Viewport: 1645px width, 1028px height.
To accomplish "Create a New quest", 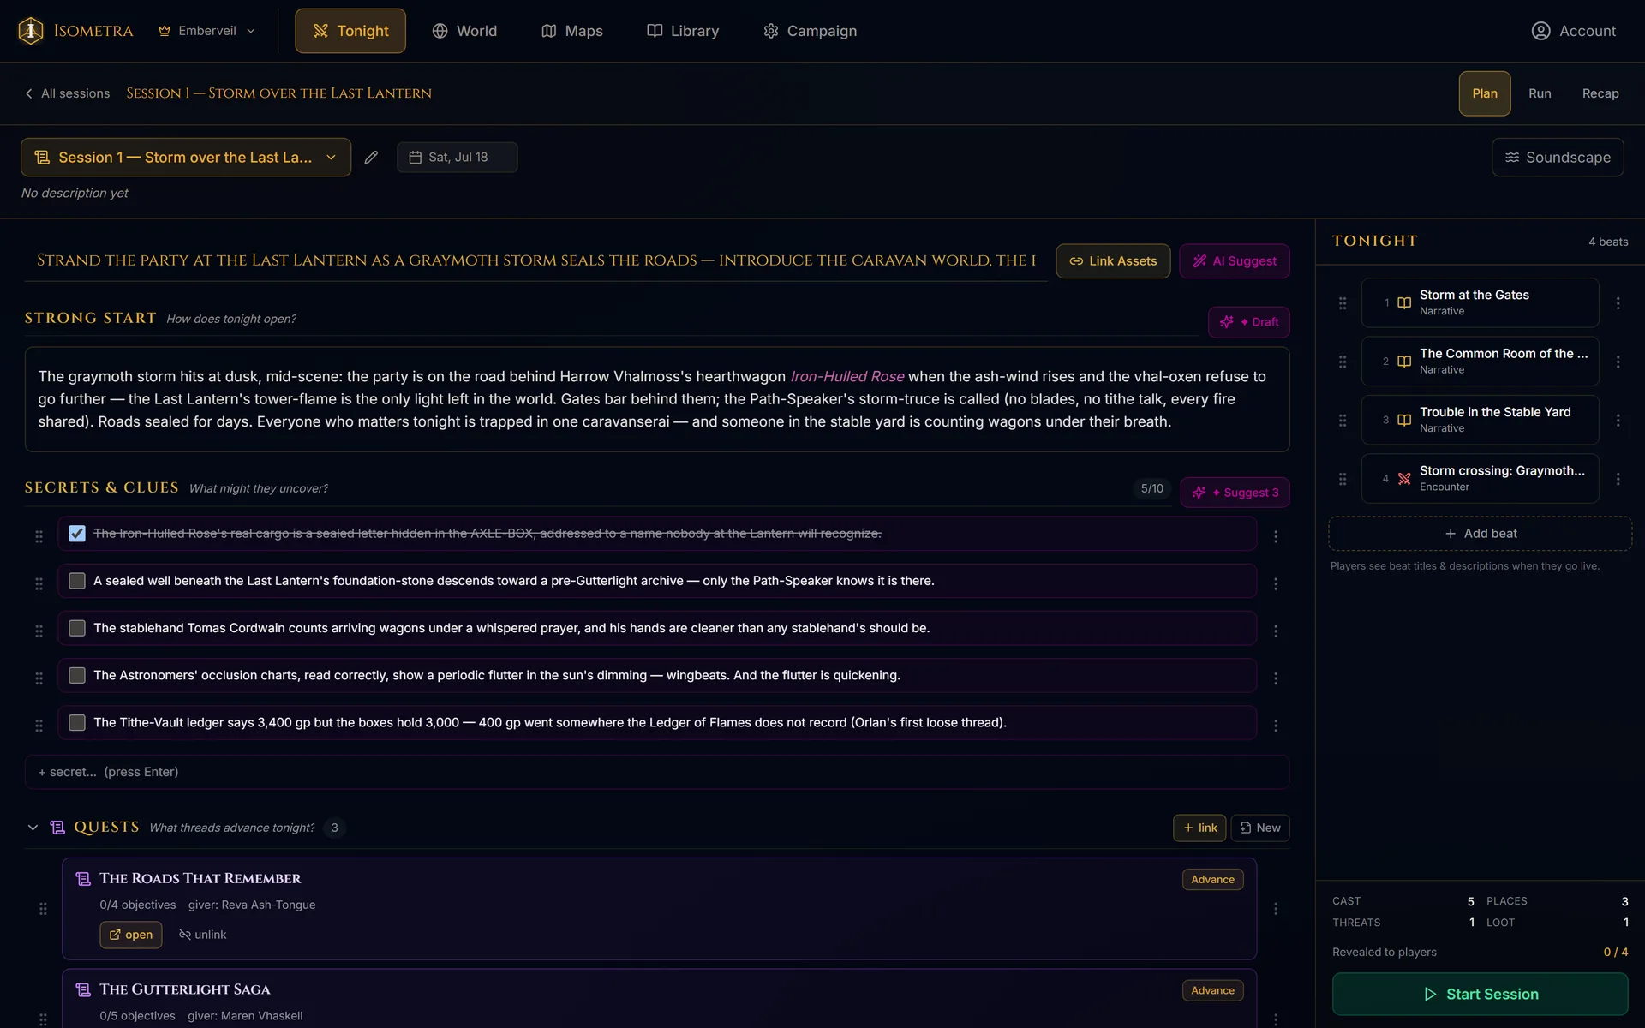I will tap(1260, 828).
